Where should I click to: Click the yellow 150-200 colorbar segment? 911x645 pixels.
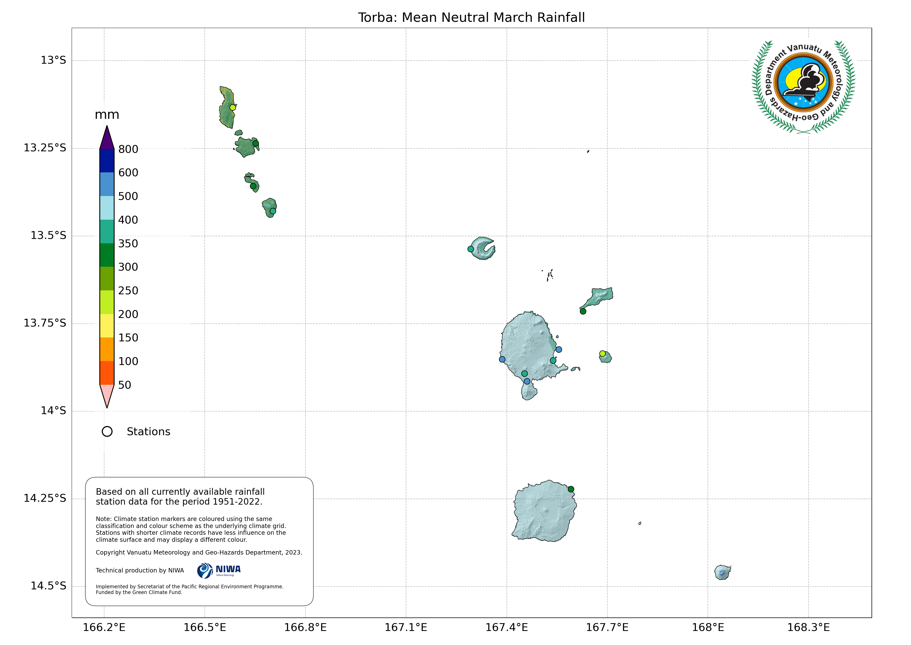(107, 326)
